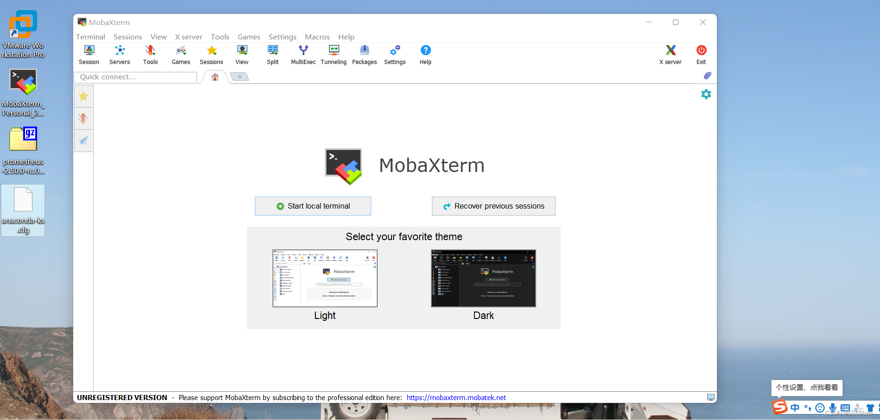Click Recover previous sessions button
This screenshot has height=420, width=880.
coord(494,206)
